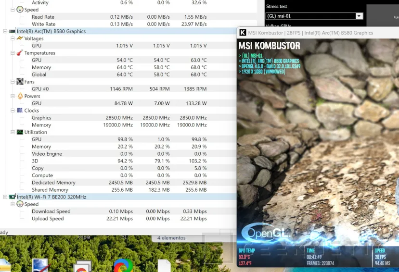399x272 pixels.
Task: Click the 84.78 W GPU power value
Action: 123,103
